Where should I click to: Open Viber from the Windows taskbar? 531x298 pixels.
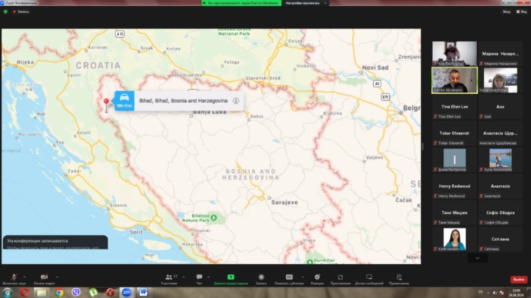point(76,292)
